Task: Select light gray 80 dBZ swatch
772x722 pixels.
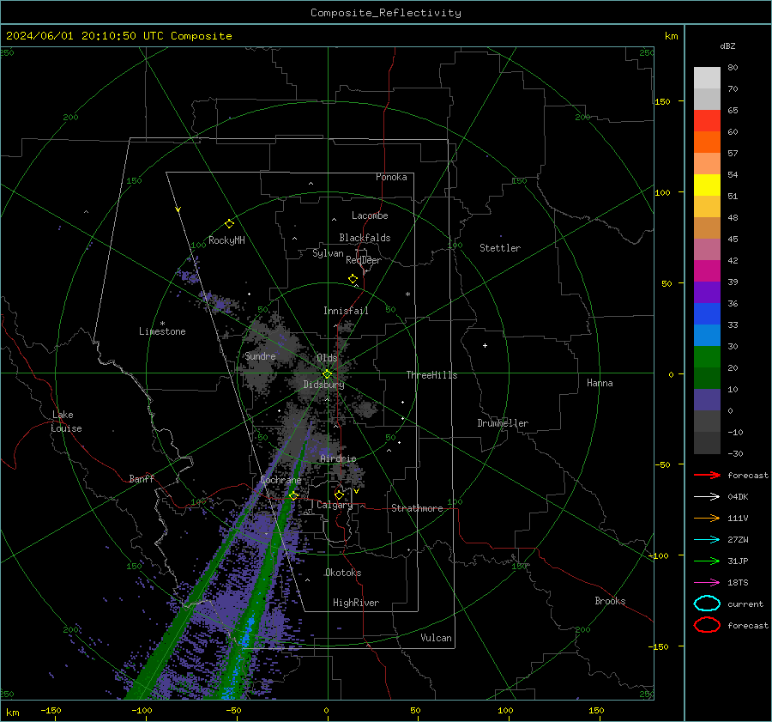Action: [x=707, y=78]
